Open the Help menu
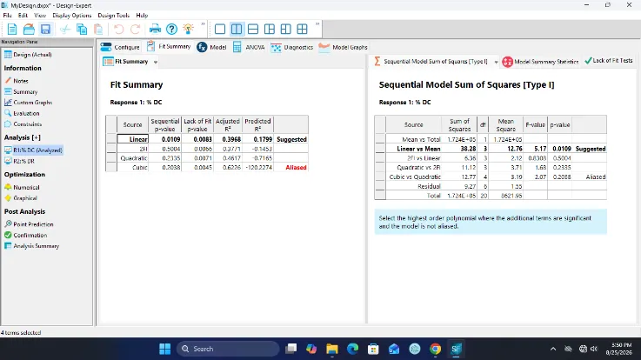The height and width of the screenshot is (360, 641). click(142, 15)
